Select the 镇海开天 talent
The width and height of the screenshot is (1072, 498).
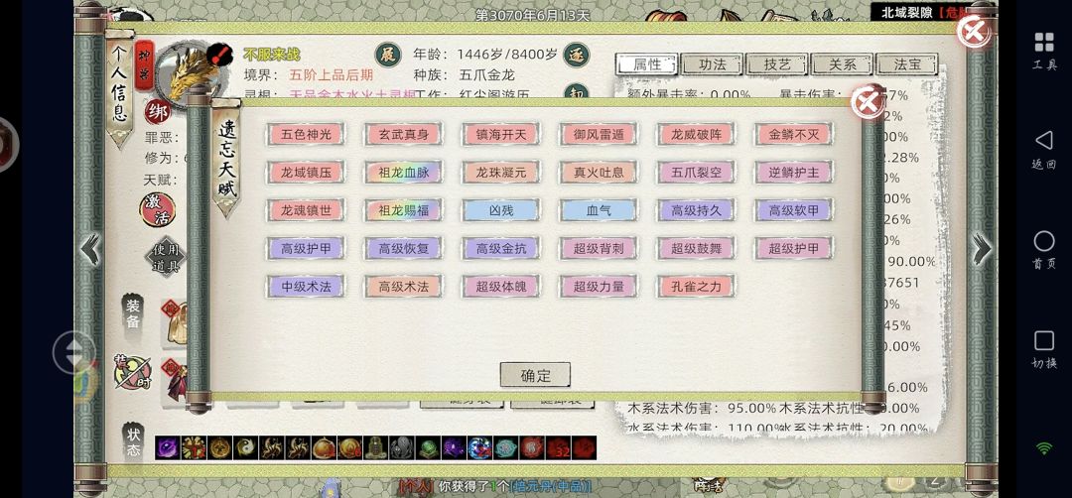(x=500, y=134)
